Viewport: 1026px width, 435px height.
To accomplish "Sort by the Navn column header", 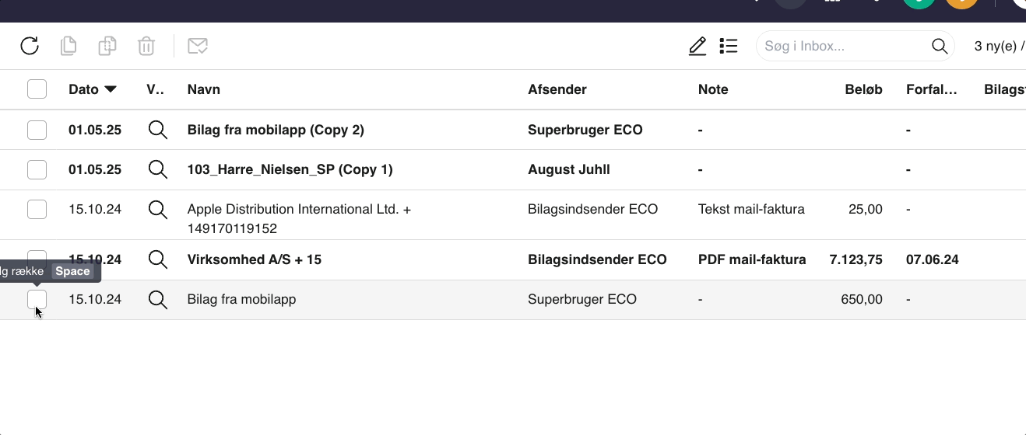I will [204, 89].
